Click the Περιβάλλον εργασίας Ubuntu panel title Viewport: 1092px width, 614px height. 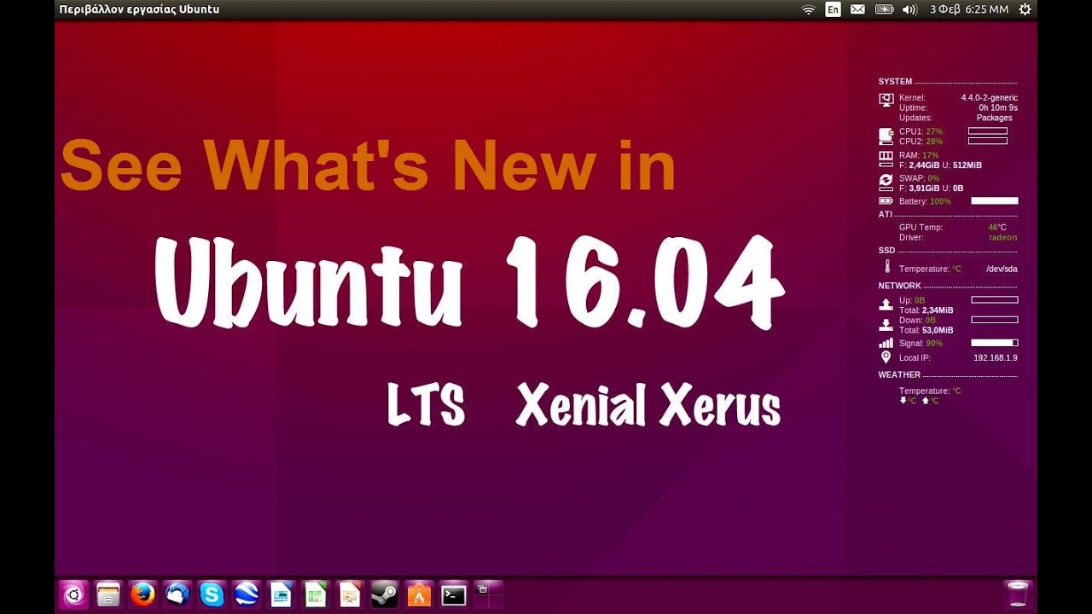[139, 9]
